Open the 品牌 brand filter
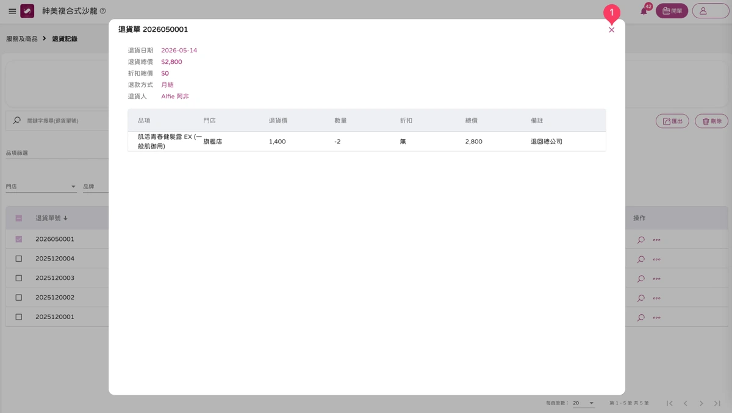Viewport: 732px width, 413px height. (x=96, y=187)
